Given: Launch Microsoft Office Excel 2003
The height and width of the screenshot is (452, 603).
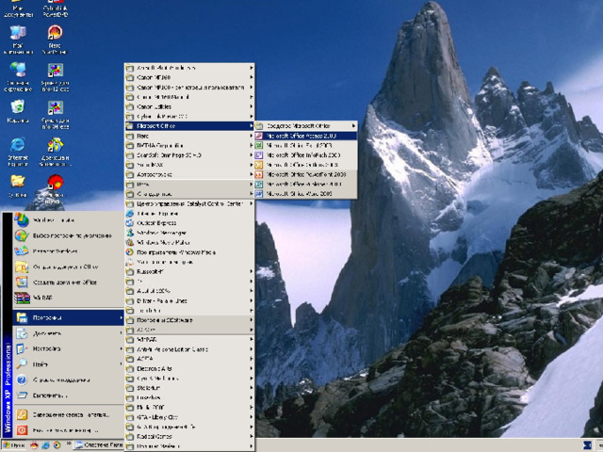Looking at the screenshot, I should (x=305, y=145).
